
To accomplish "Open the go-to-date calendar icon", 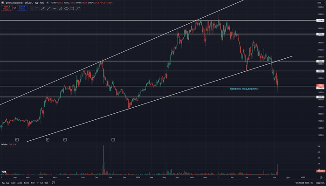I will [x=53, y=183].
